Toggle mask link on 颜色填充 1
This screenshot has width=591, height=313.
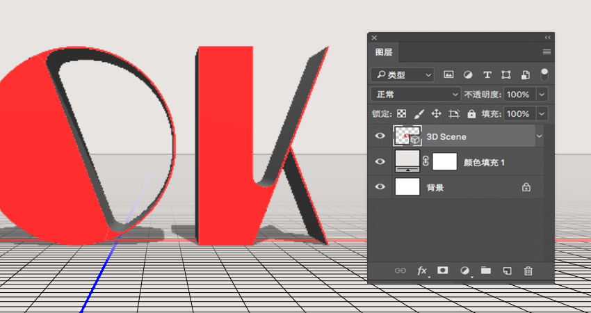coord(426,161)
